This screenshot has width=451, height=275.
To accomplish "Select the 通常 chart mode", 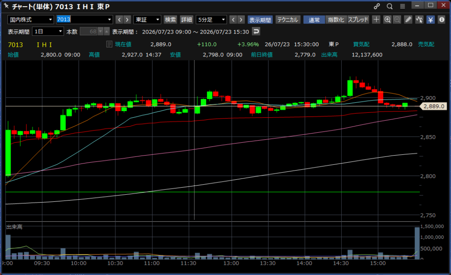I will 314,19.
